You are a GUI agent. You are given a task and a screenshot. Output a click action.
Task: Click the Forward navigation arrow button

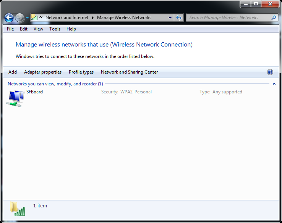pos(19,18)
